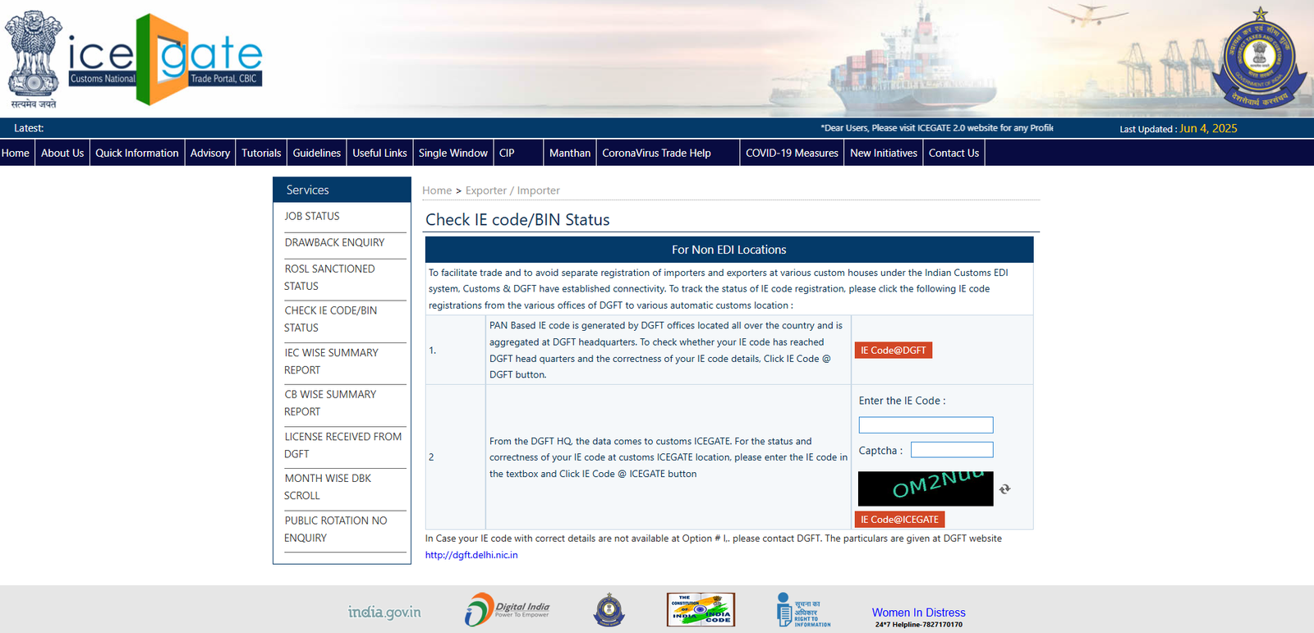Screen dimensions: 1314x633
Task: Open the Digital India footer logo
Action: (507, 610)
